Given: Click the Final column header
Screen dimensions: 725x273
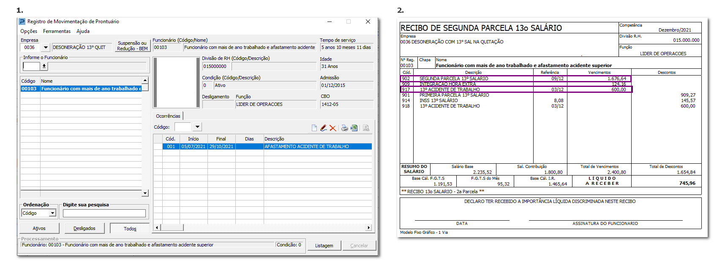Looking at the screenshot, I should coord(221,139).
